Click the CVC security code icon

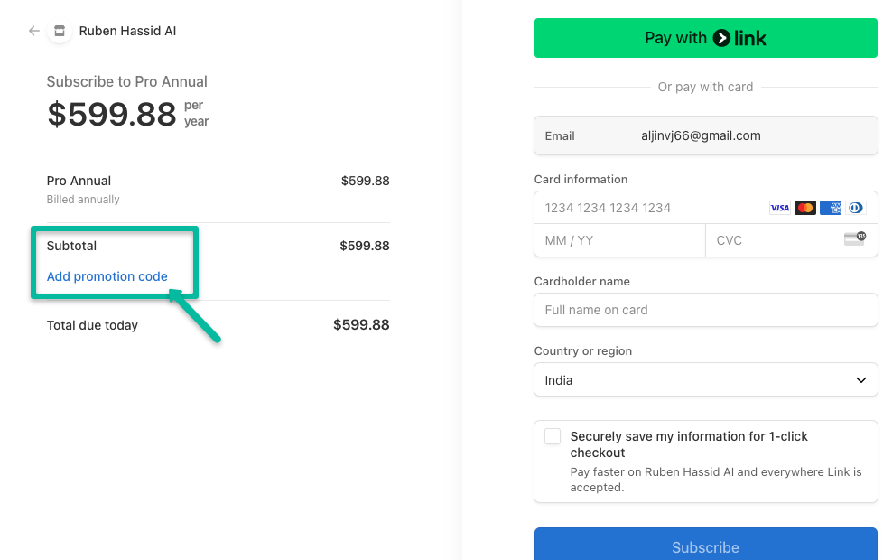[x=854, y=239]
